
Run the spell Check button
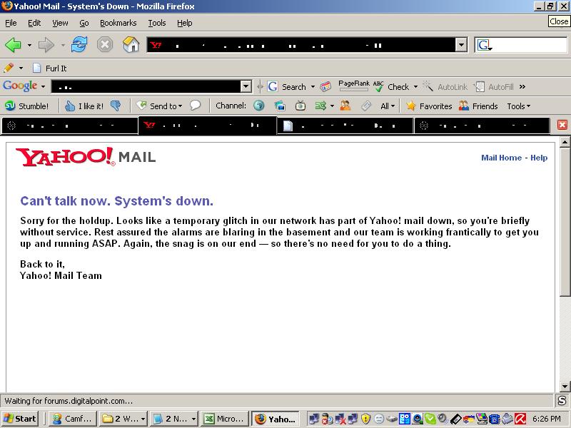392,86
